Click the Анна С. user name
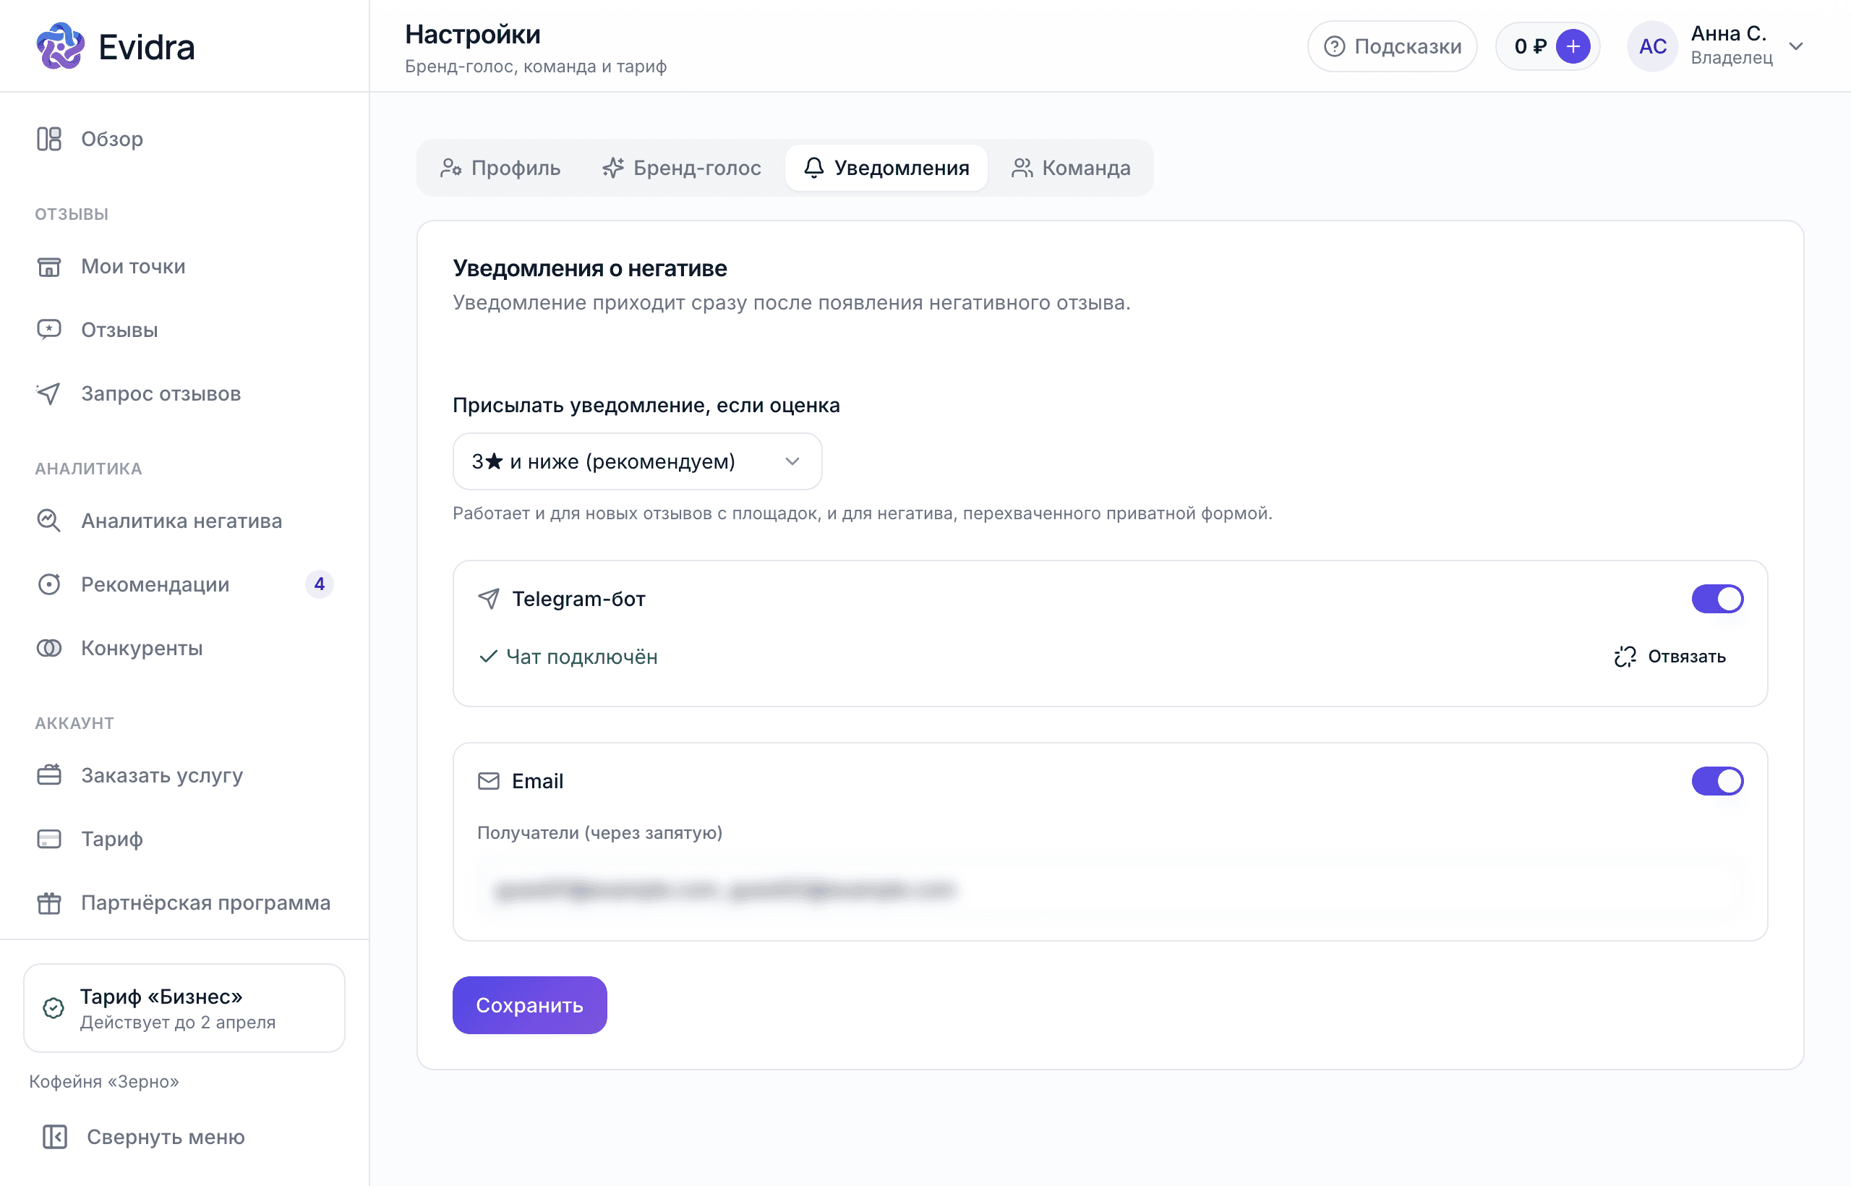The width and height of the screenshot is (1851, 1186). pos(1728,34)
